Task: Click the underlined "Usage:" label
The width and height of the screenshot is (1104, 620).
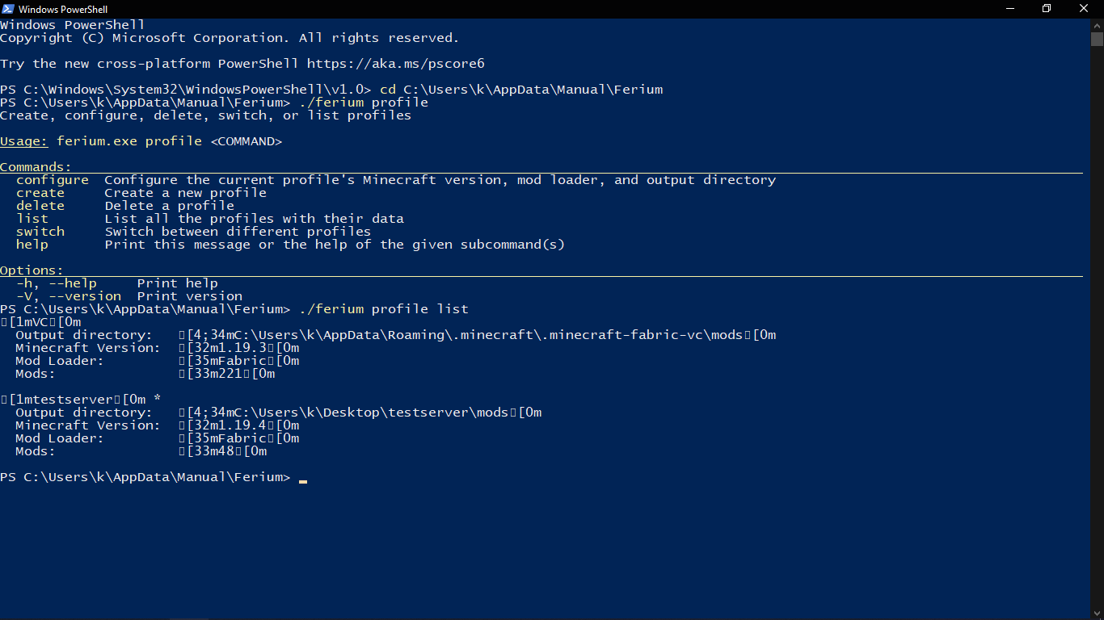Action: tap(23, 140)
